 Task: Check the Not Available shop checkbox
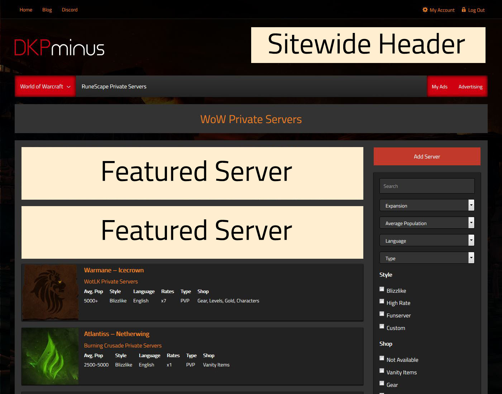pos(382,358)
